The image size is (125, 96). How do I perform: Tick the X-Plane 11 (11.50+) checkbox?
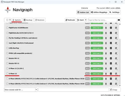[7, 68]
